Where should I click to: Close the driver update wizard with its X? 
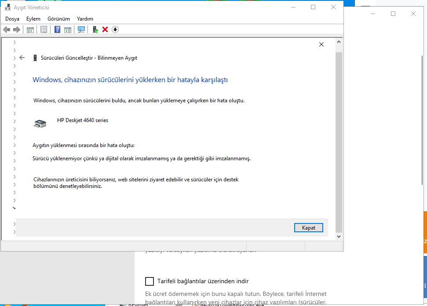pos(321,44)
